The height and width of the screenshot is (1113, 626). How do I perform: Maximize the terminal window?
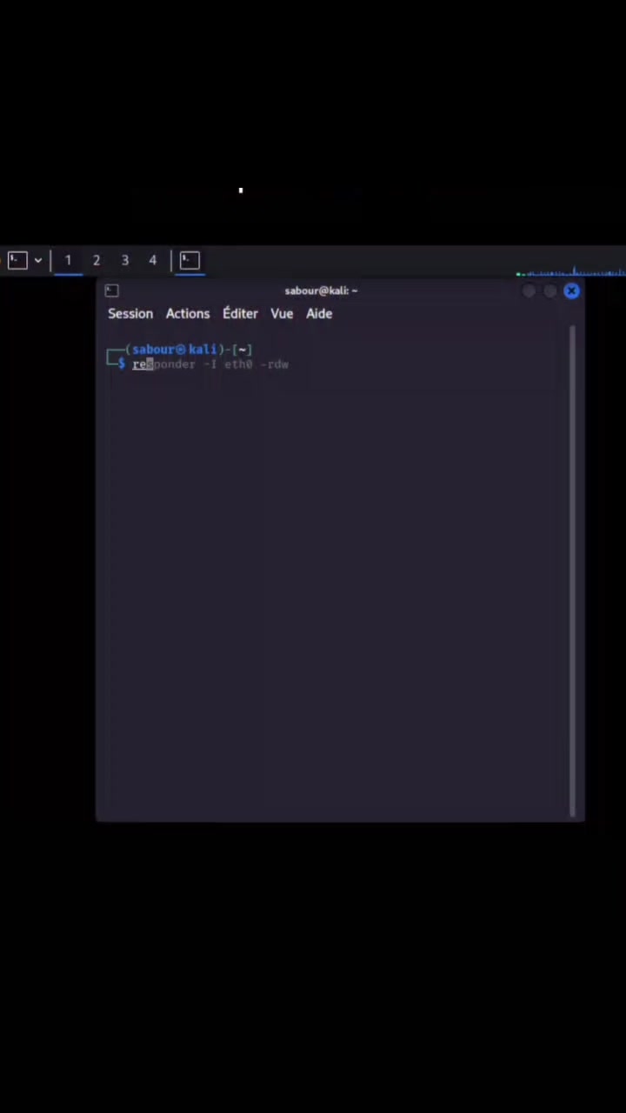point(550,291)
